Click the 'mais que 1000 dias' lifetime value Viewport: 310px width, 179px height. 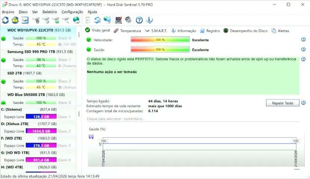pos(165,106)
